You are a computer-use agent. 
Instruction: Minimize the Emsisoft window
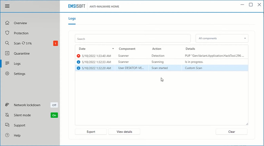coord(242,5)
